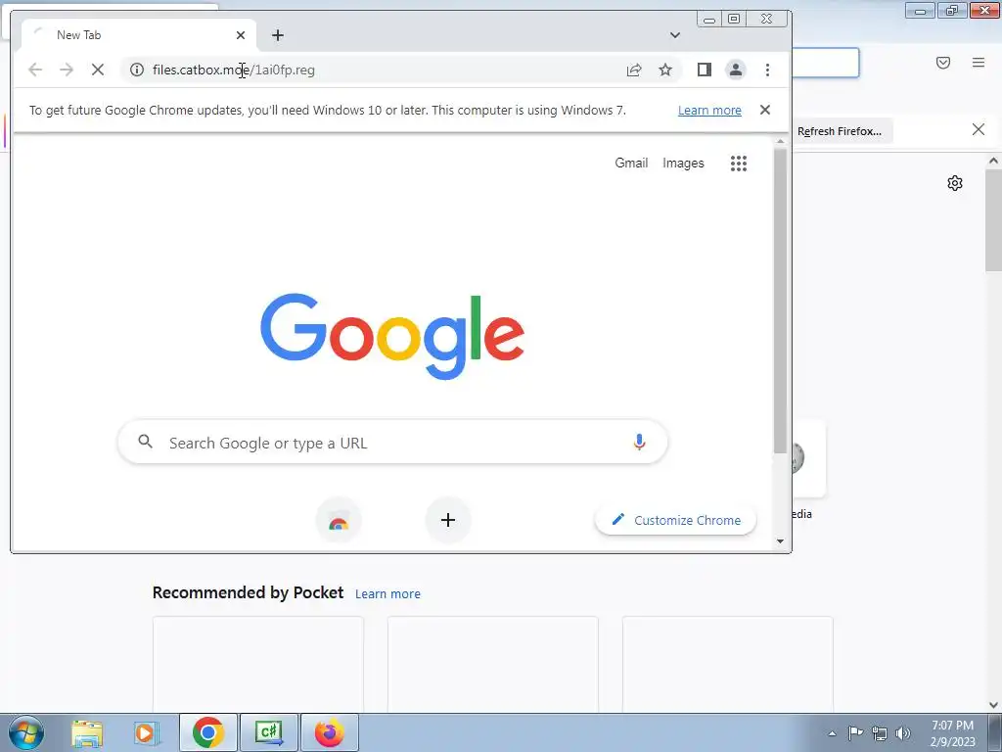1002x752 pixels.
Task: Open a new Chrome tab
Action: click(x=277, y=35)
